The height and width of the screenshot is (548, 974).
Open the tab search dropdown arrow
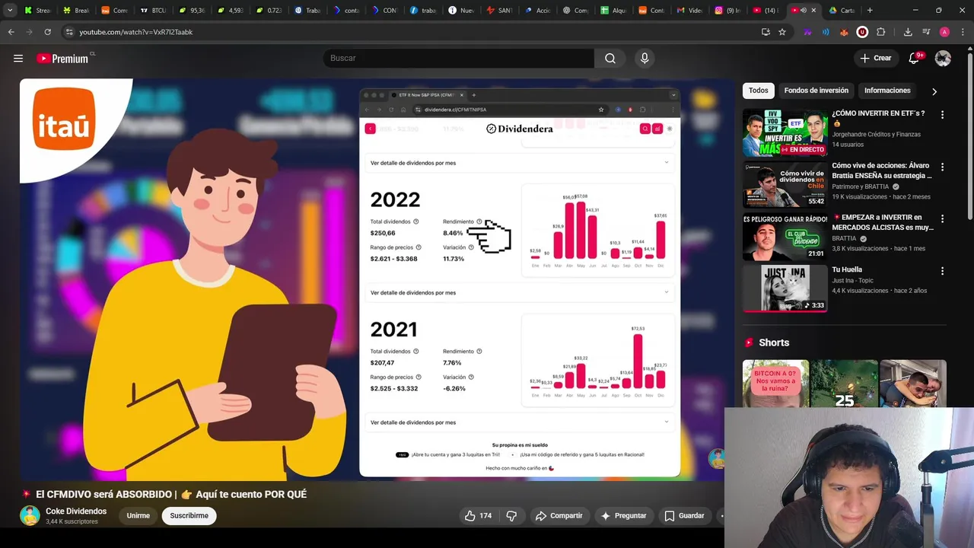10,11
